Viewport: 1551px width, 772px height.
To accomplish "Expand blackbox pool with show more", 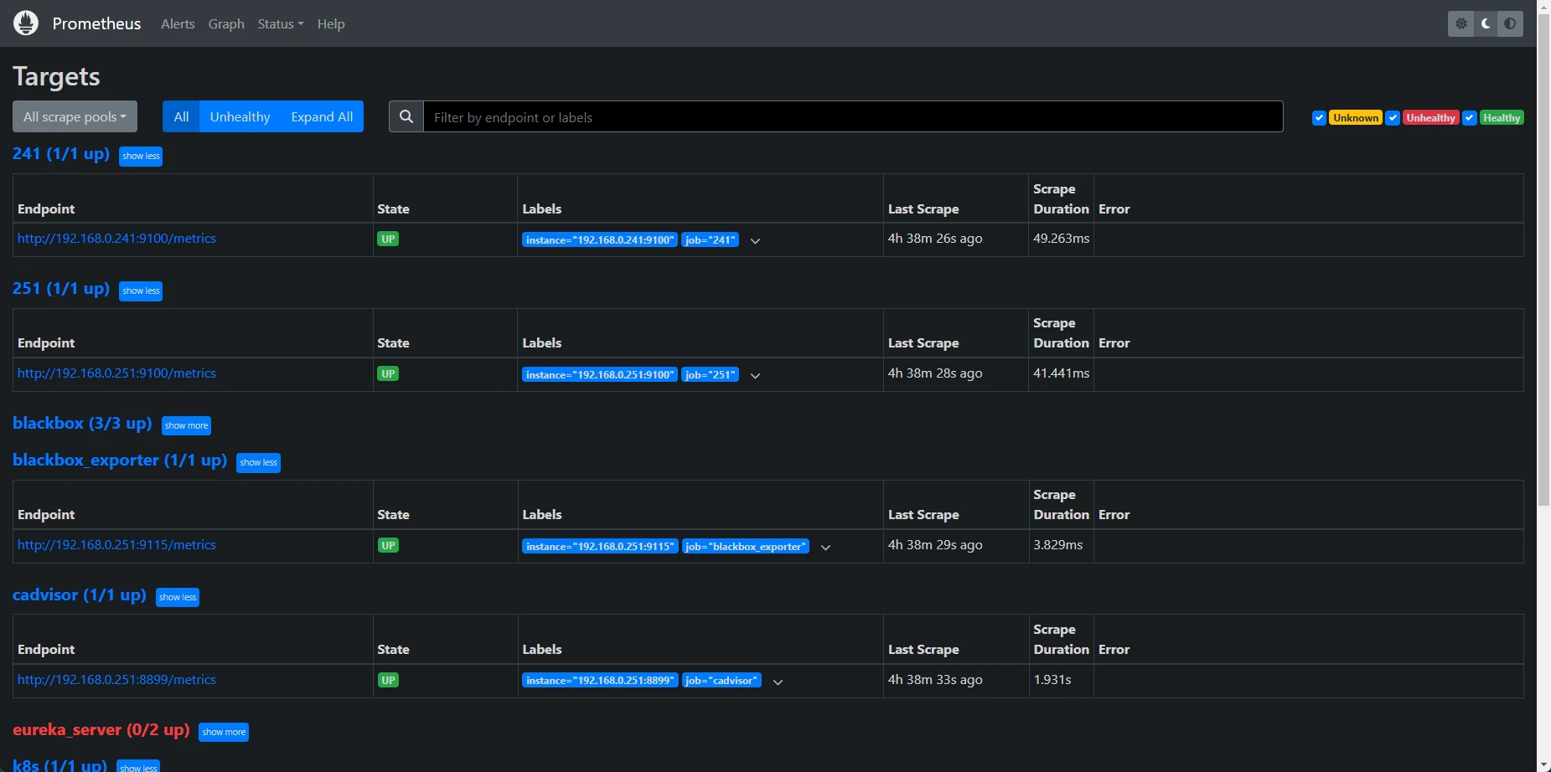I will [x=186, y=425].
